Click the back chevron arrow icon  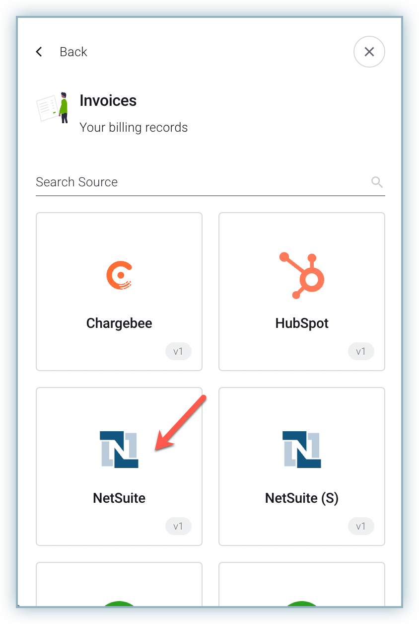(x=39, y=52)
